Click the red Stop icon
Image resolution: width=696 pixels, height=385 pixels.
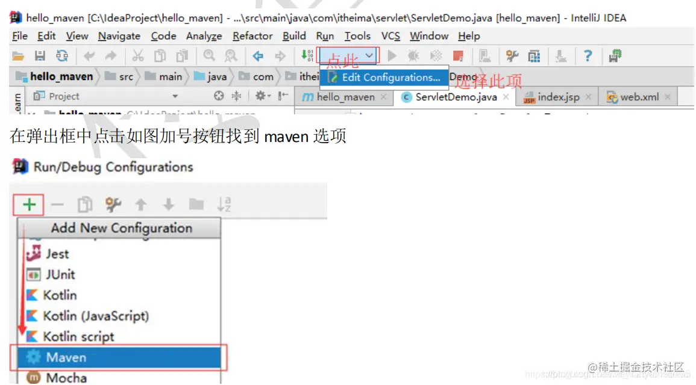pyautogui.click(x=458, y=56)
